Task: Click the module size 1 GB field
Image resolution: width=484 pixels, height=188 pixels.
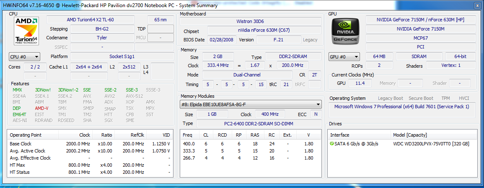Action: pos(212,114)
